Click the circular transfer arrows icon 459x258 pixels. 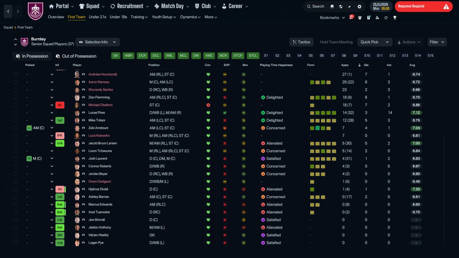(x=386, y=18)
